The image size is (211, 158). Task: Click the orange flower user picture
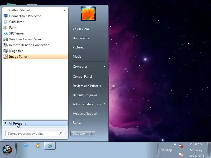coord(88,14)
